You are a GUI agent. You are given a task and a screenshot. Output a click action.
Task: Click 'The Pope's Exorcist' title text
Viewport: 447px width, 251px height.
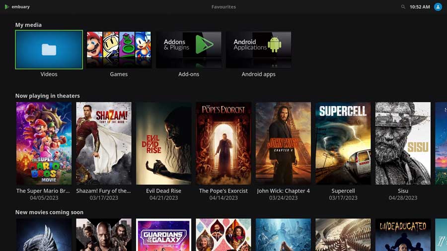pos(223,190)
